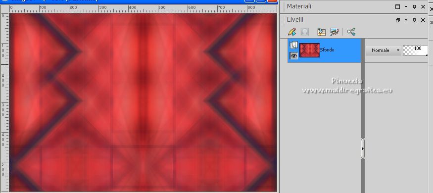Open the Materiali panel options arrow

coord(406,7)
